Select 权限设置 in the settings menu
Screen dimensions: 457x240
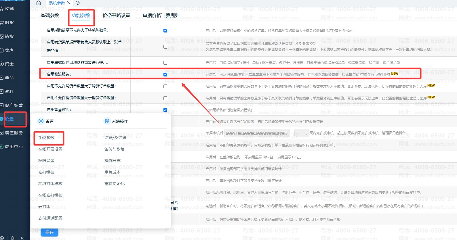(x=46, y=161)
